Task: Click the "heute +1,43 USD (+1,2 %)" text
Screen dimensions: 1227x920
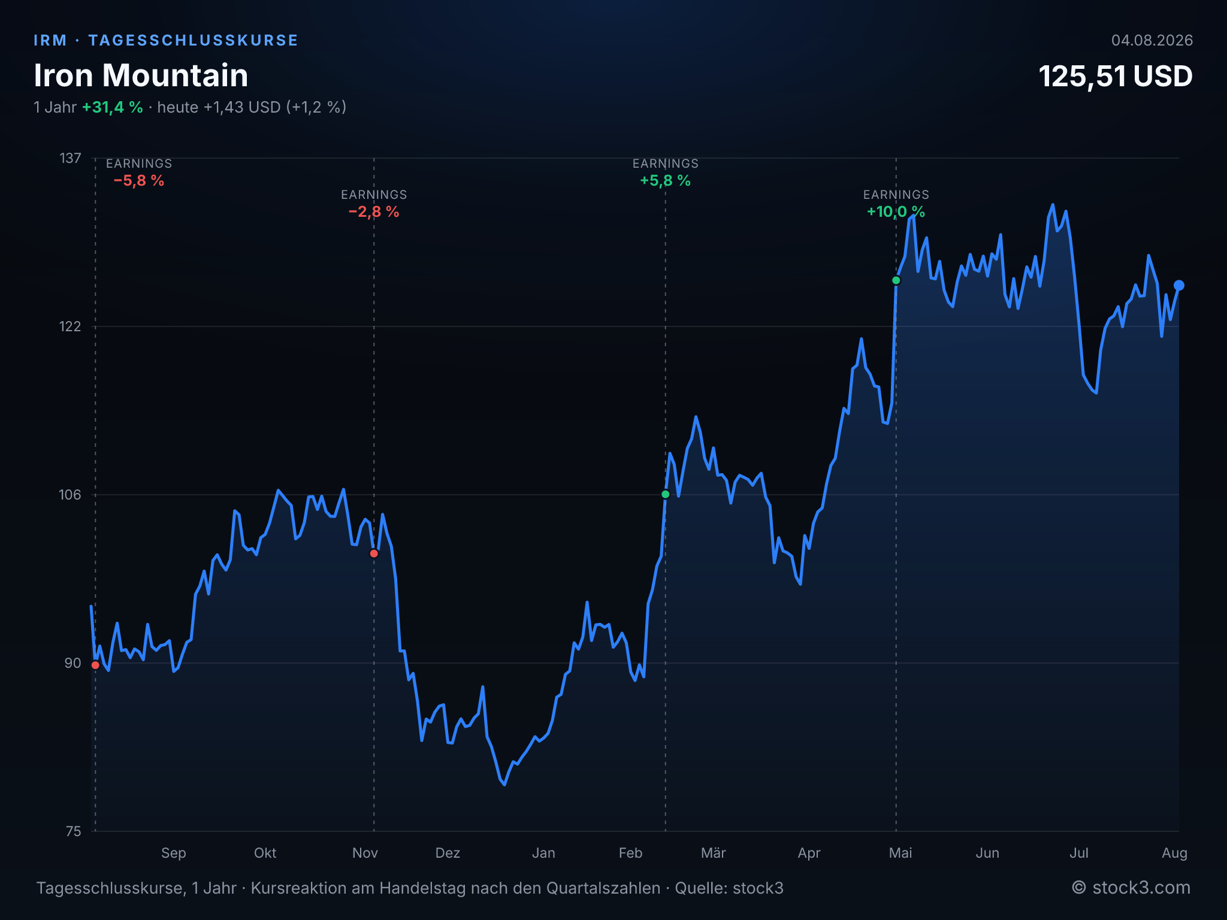Action: pos(252,107)
